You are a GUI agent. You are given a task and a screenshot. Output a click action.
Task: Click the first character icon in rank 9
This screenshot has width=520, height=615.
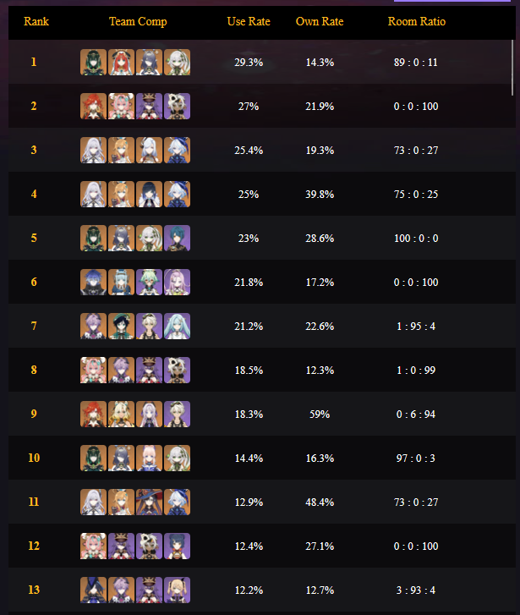click(93, 414)
